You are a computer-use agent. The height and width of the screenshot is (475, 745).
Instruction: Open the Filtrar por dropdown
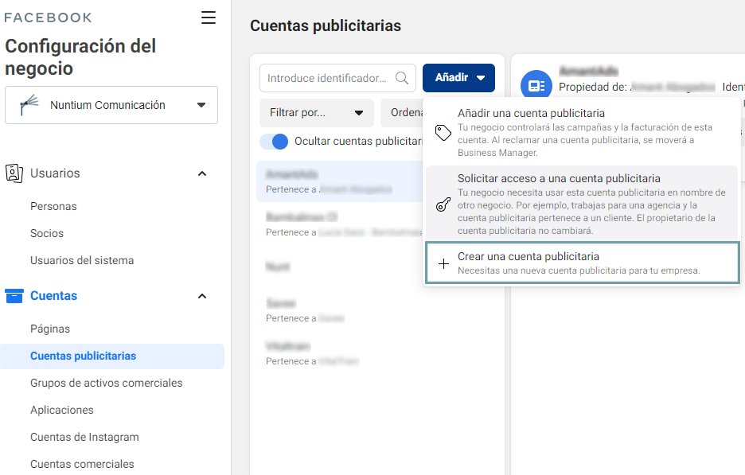pos(316,113)
